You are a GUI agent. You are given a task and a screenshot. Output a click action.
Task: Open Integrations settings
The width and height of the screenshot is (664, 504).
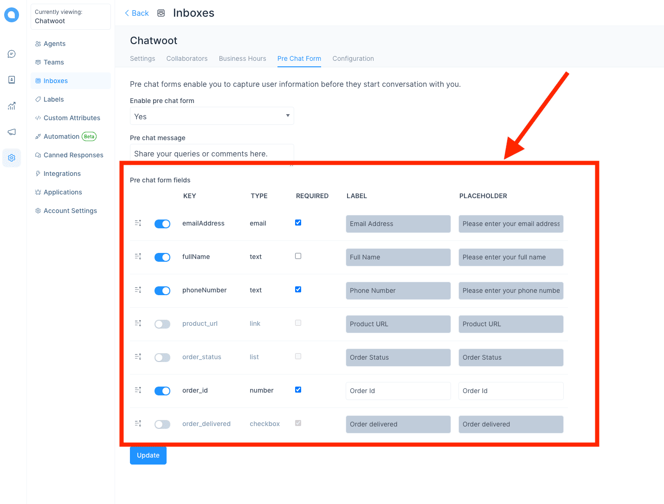pos(71,174)
